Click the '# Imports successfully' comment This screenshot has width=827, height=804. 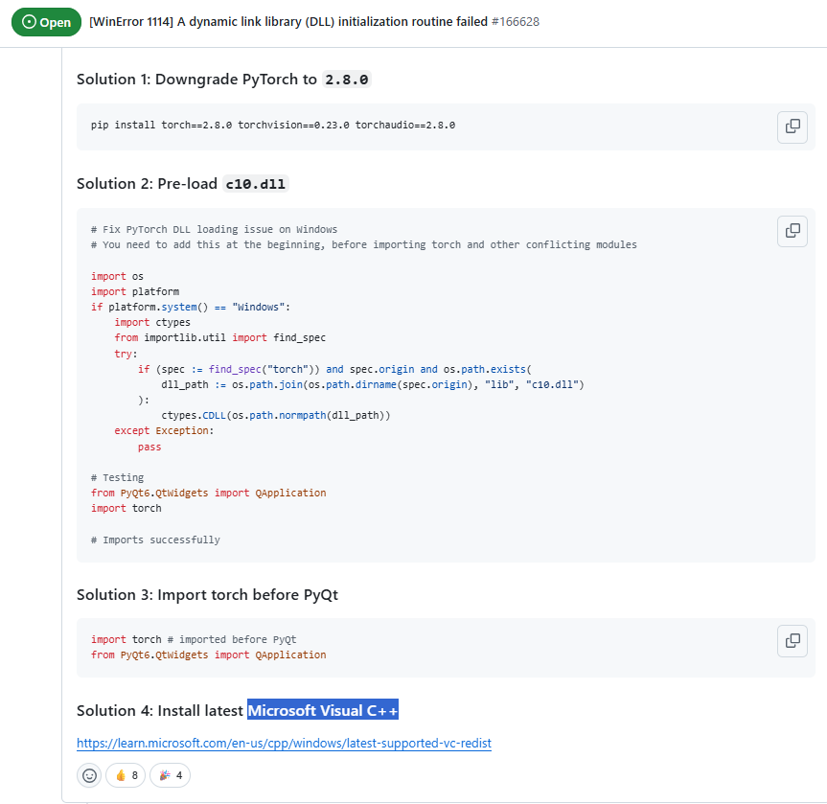(155, 540)
